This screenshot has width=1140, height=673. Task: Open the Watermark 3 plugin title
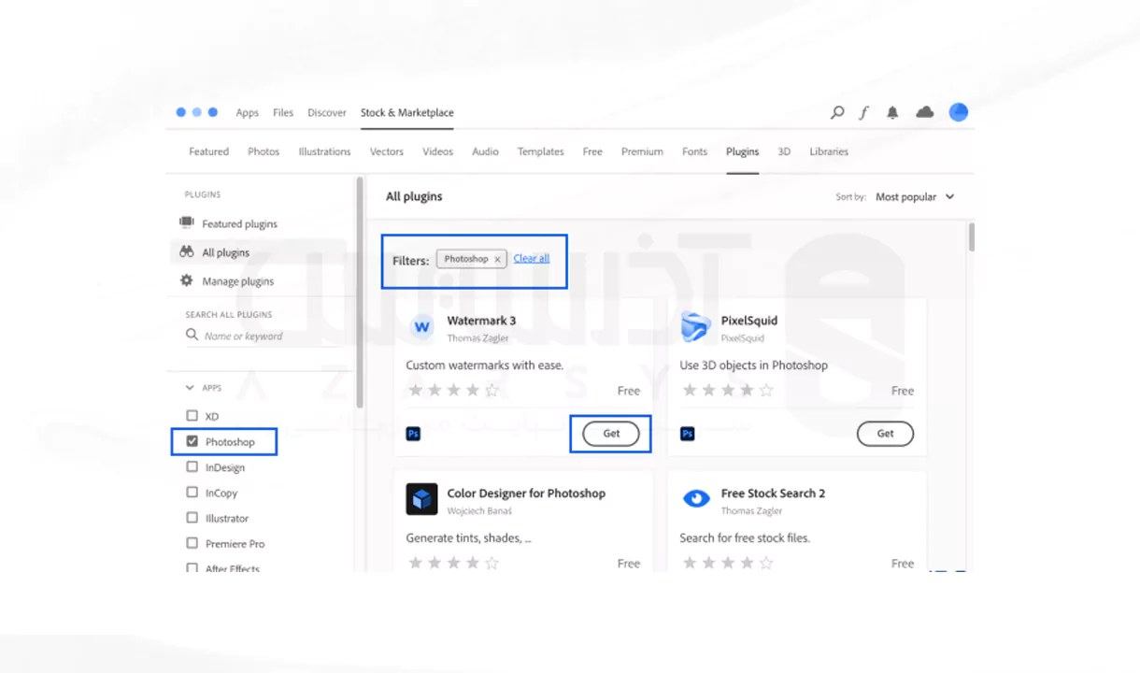coord(481,321)
